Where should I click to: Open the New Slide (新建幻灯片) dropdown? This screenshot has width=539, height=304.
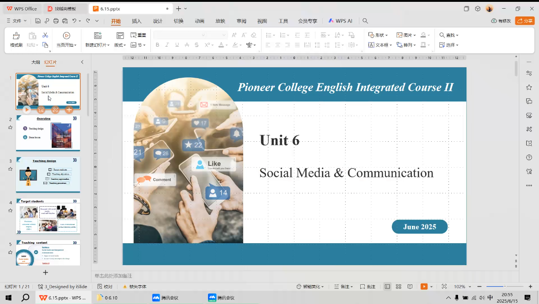pos(97,45)
